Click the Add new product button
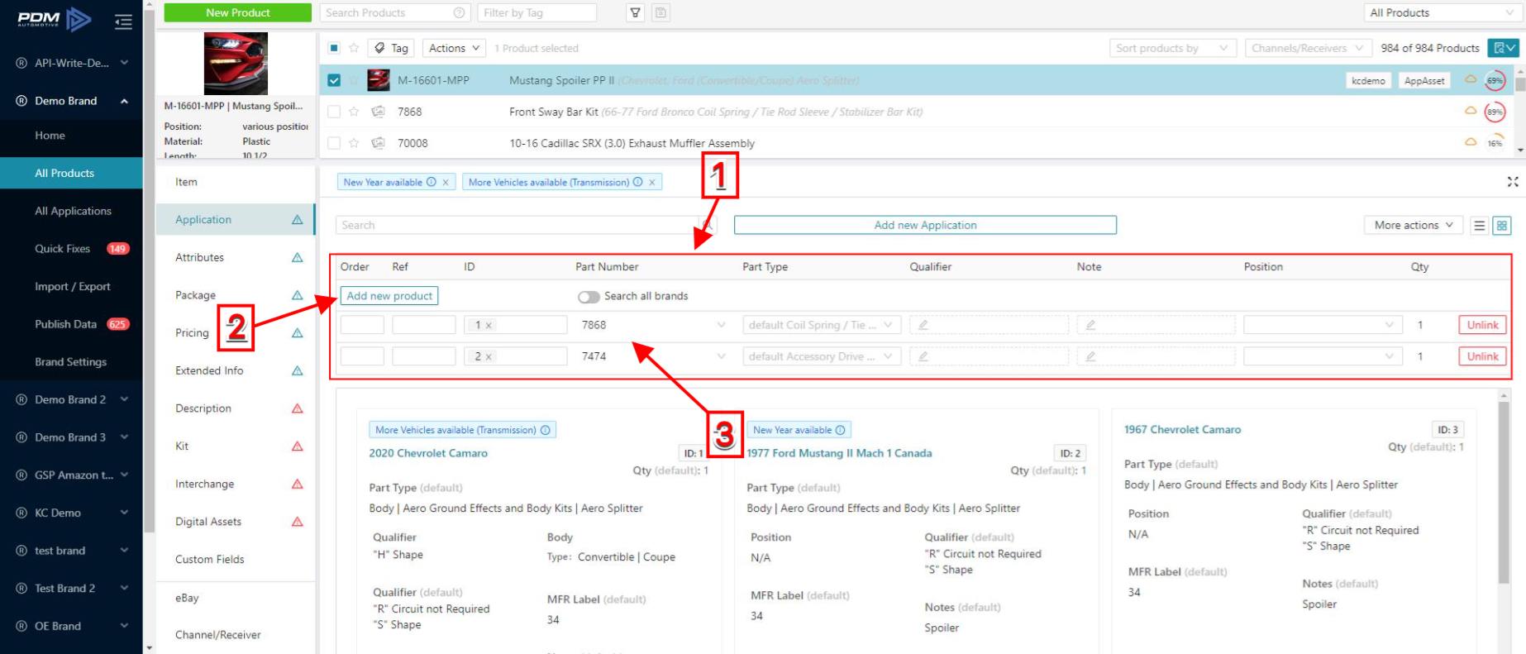The image size is (1526, 654). click(x=389, y=296)
